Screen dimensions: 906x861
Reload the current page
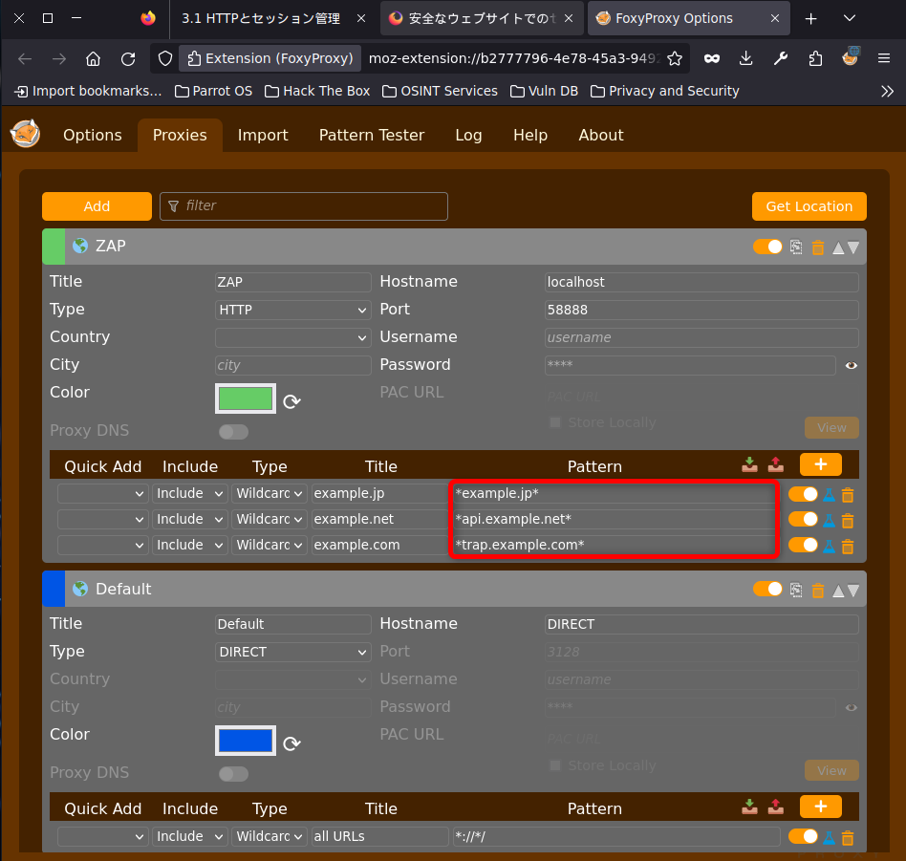pos(128,58)
